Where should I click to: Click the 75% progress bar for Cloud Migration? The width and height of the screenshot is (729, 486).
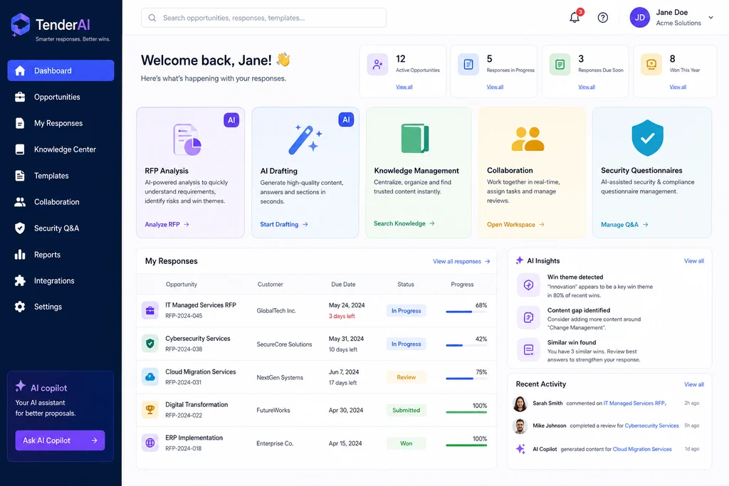[x=466, y=379]
